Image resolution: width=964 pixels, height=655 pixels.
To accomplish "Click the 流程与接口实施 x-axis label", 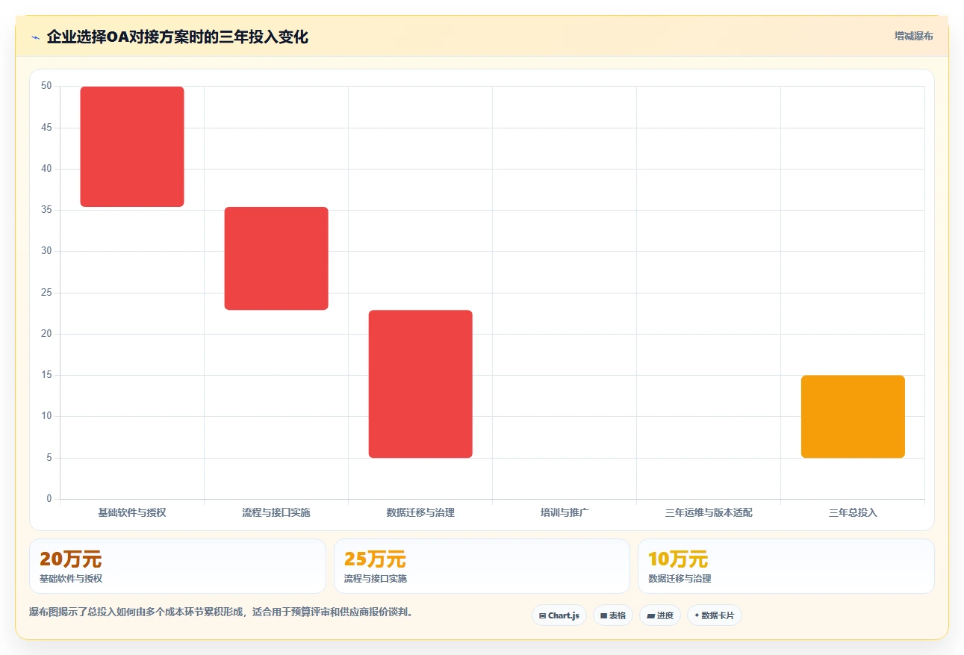I will coord(276,513).
